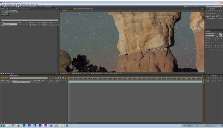The height and width of the screenshot is (129, 223).
Task: Switch to Paragraph panel tab
Action: pyautogui.click(x=214, y=76)
